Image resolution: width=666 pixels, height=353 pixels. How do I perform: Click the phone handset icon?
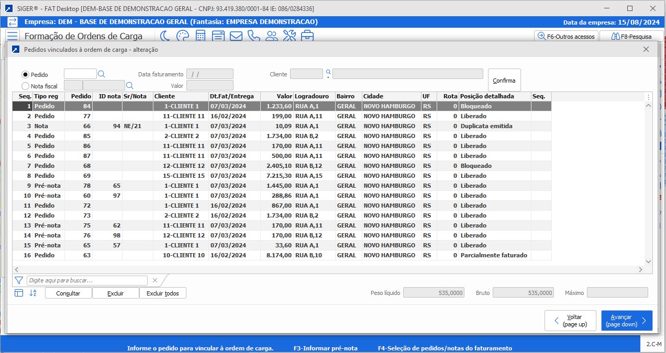click(254, 36)
